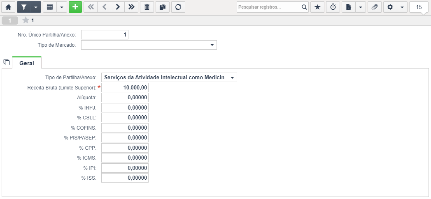Duplicate the record with the copy icon
Screen dimensions: 431x199
point(163,7)
